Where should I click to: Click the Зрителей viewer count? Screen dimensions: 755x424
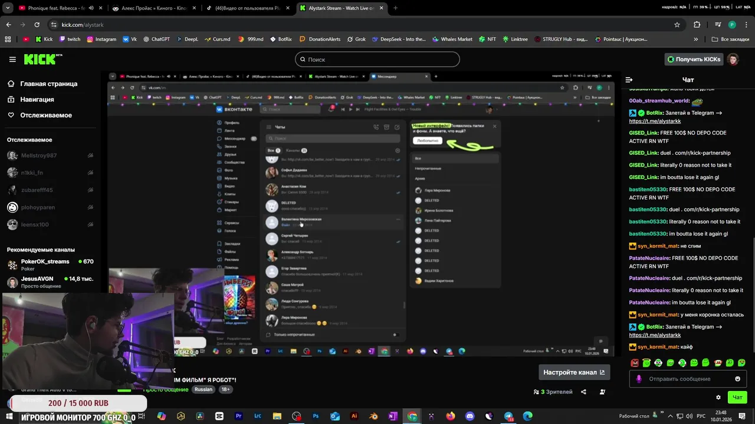click(553, 392)
